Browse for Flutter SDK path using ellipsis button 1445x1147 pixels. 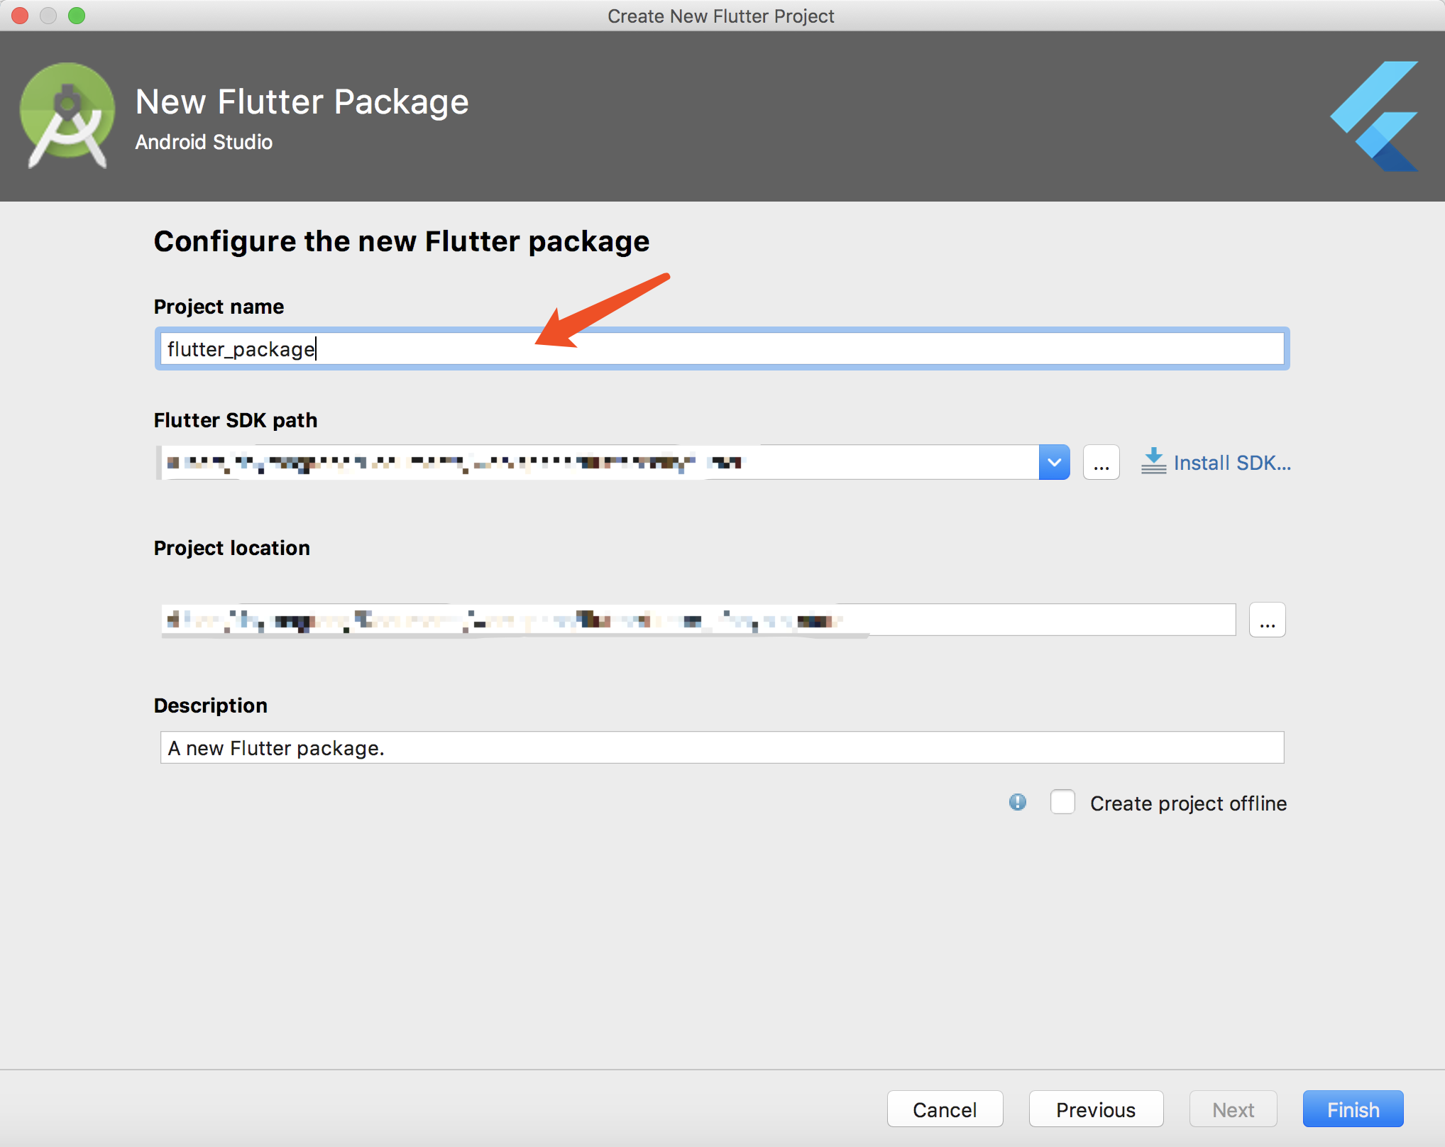[x=1101, y=463]
